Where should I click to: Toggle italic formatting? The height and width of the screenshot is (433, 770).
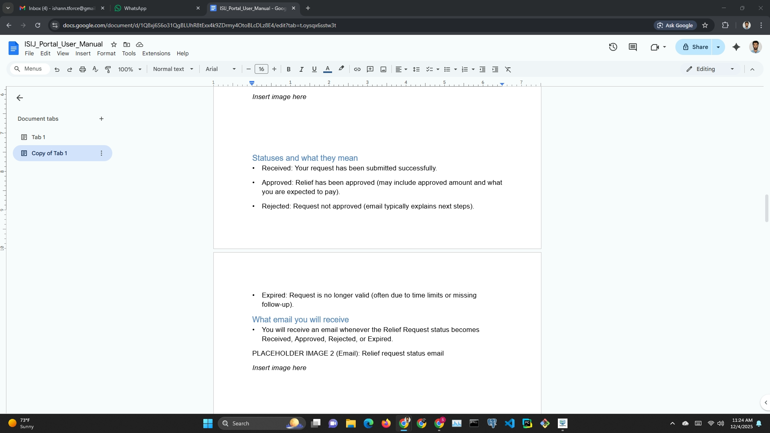click(x=301, y=69)
